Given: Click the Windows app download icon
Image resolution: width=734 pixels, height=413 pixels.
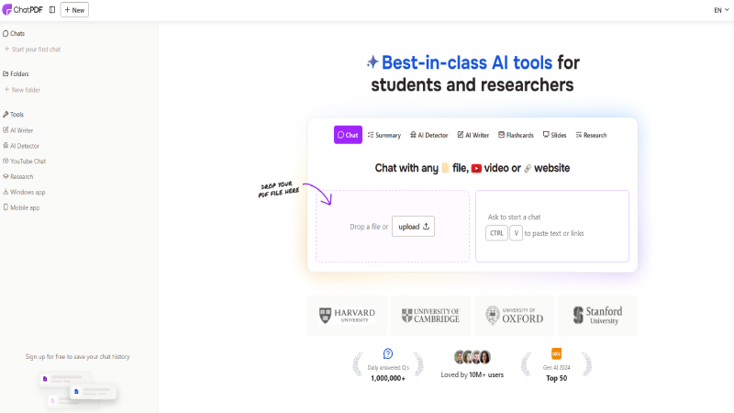Looking at the screenshot, I should 6,192.
